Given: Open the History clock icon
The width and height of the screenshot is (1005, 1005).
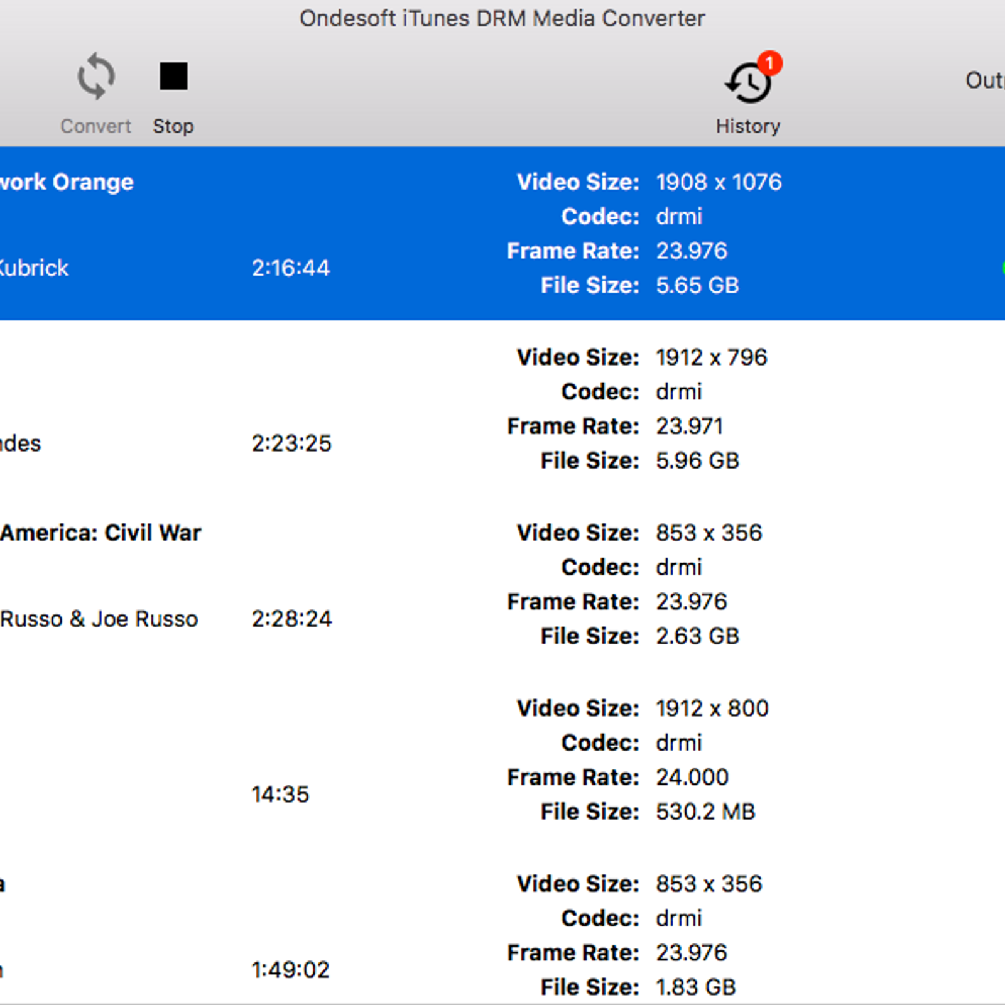Looking at the screenshot, I should 749,82.
